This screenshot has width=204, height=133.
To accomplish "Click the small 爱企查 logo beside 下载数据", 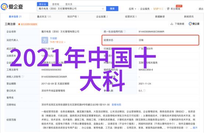I will 194,24.
